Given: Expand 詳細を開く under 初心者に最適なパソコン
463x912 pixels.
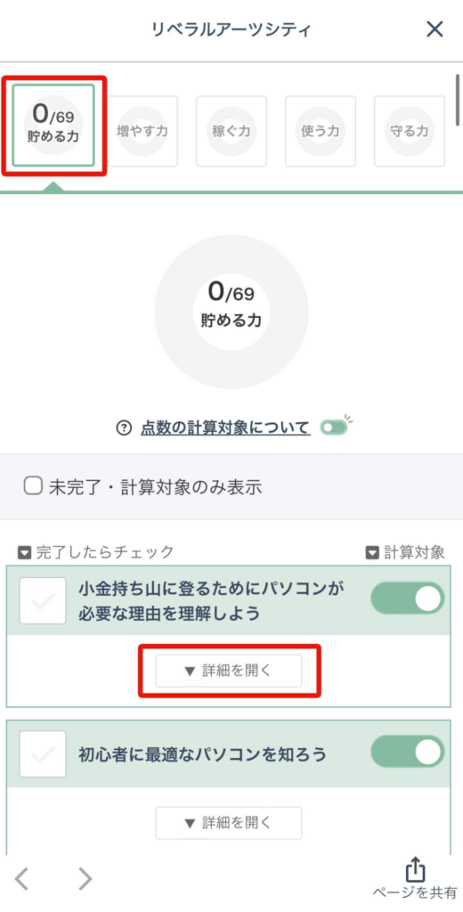Looking at the screenshot, I should 229,822.
